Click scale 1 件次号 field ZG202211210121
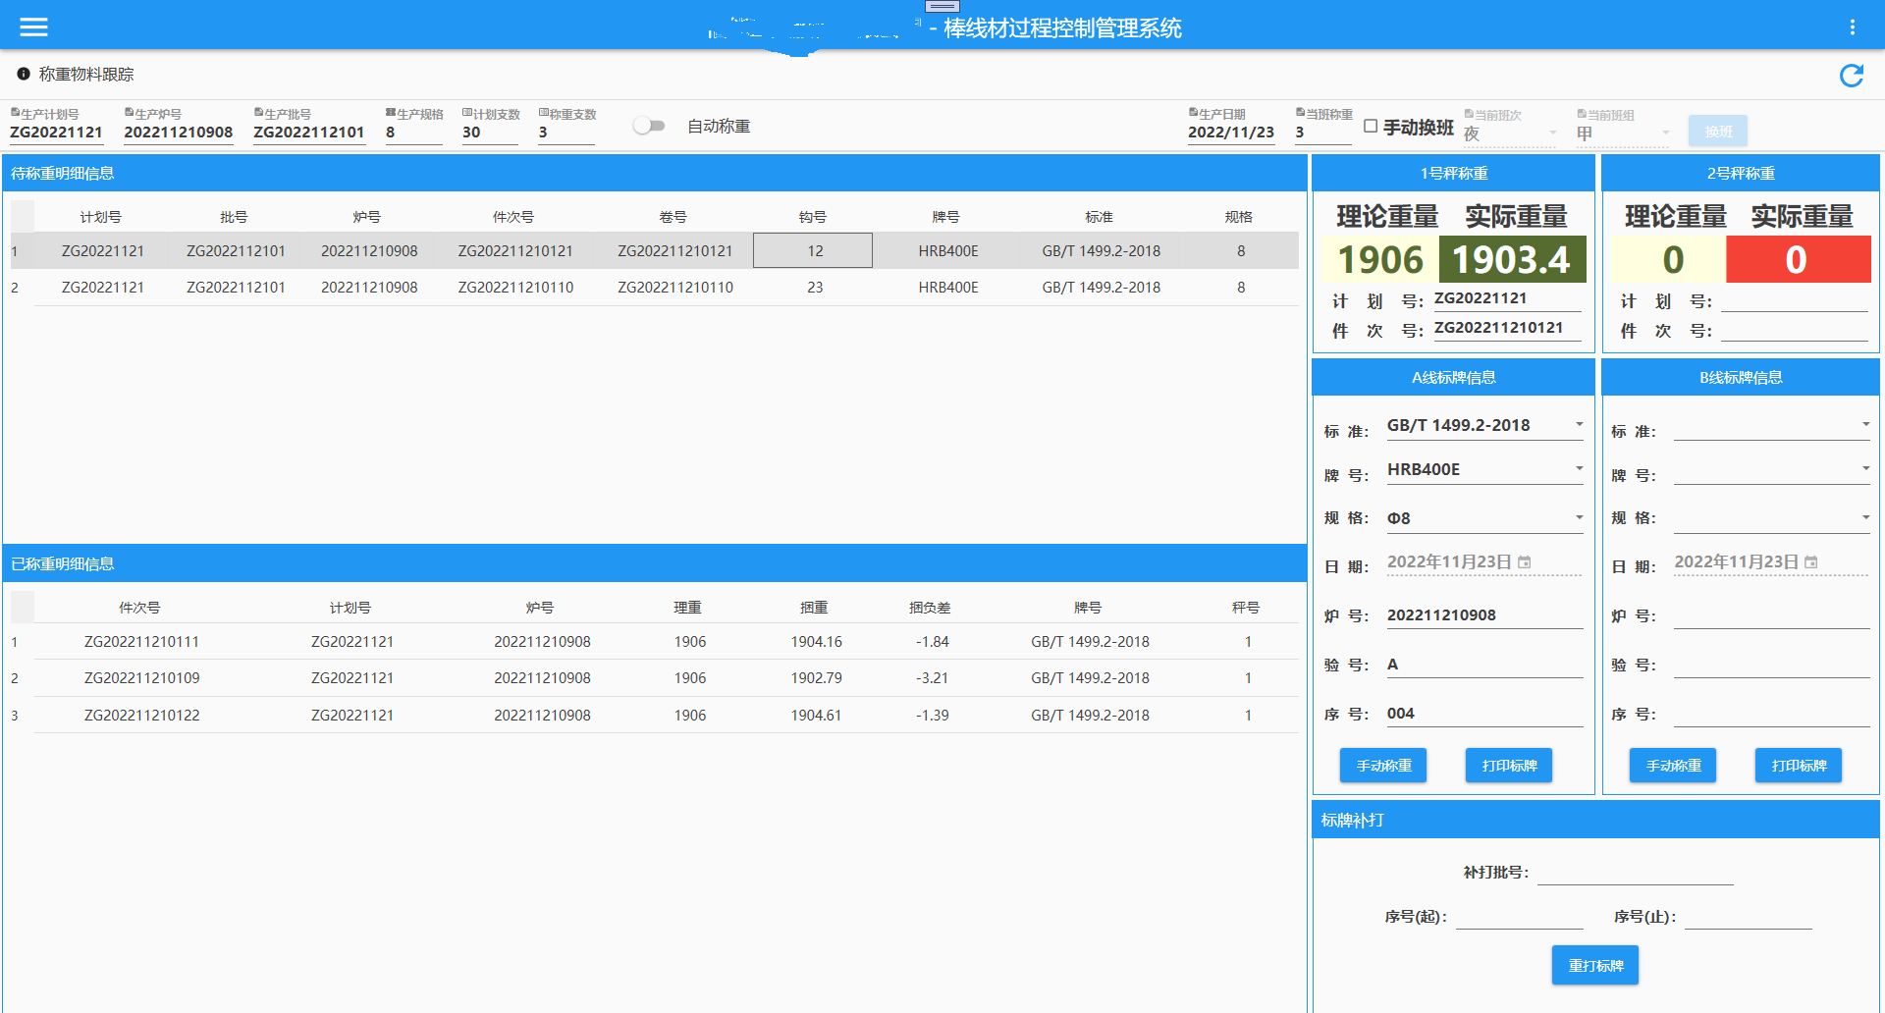 click(1507, 328)
